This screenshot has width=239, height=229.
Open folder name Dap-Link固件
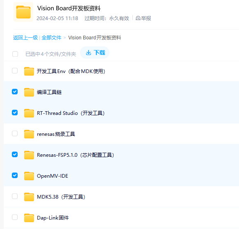coord(53,218)
